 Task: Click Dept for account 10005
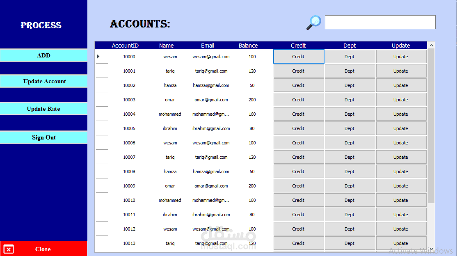pyautogui.click(x=350, y=128)
